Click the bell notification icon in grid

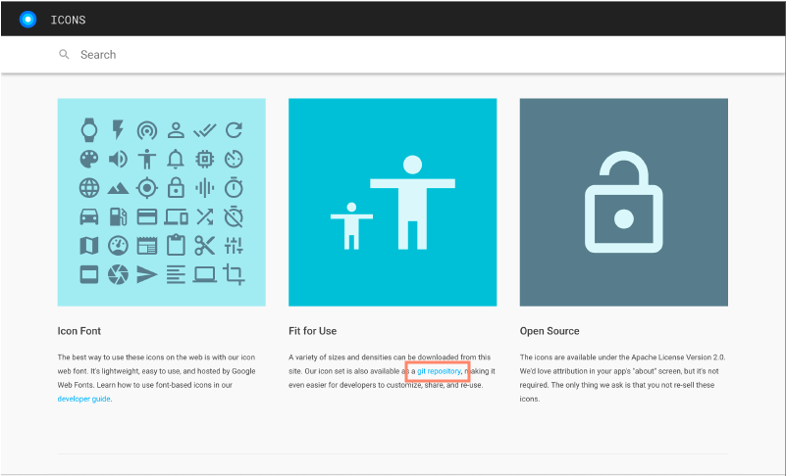pos(176,159)
